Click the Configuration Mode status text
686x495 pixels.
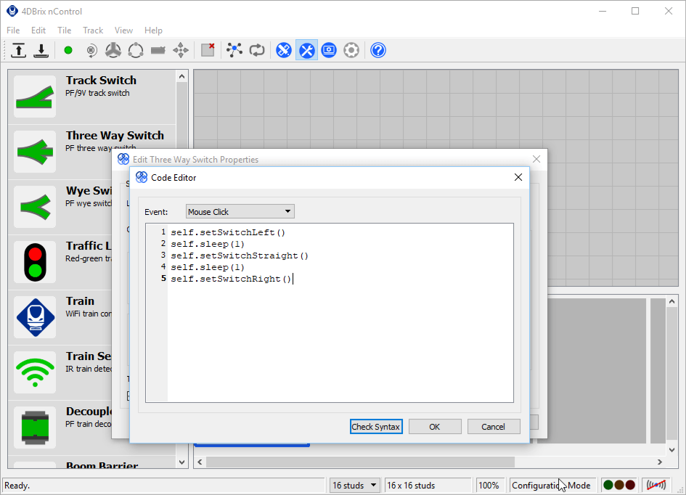coord(551,486)
